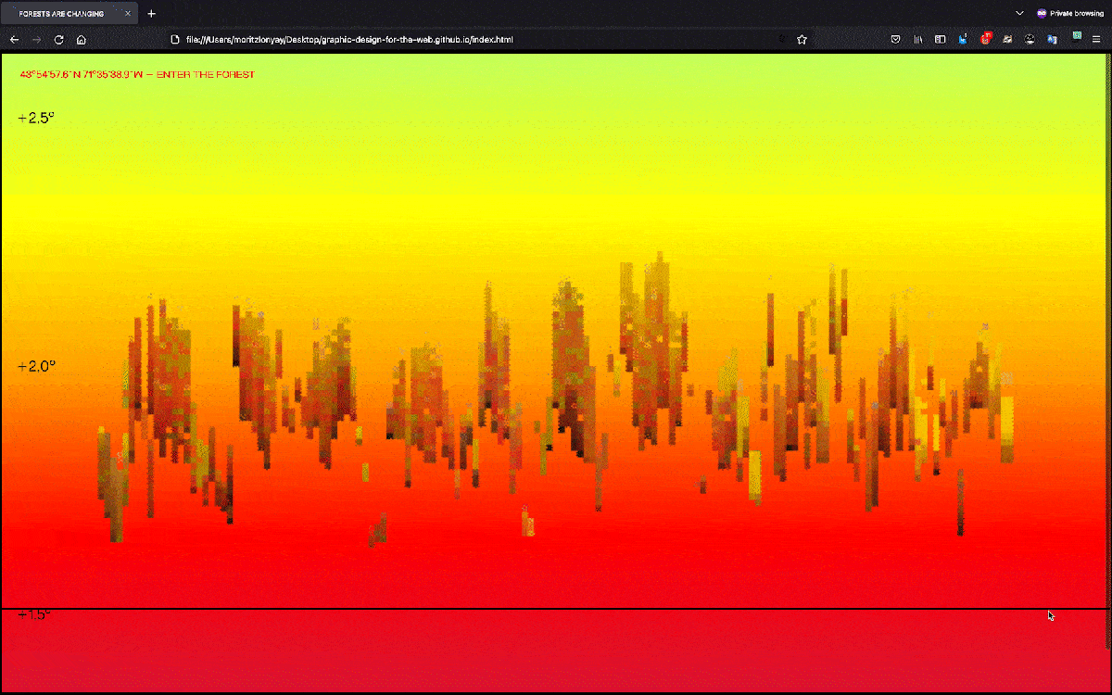This screenshot has height=695, width=1112.
Task: Toggle the sidebar view icon
Action: point(940,40)
